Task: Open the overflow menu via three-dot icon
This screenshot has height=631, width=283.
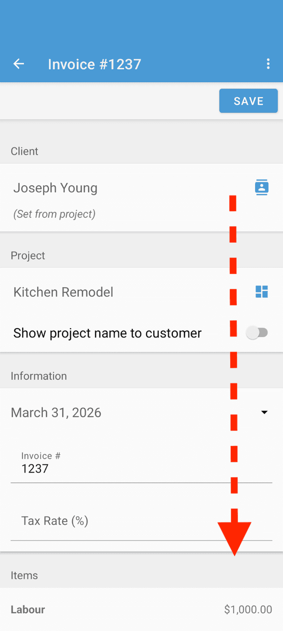Action: [x=269, y=64]
